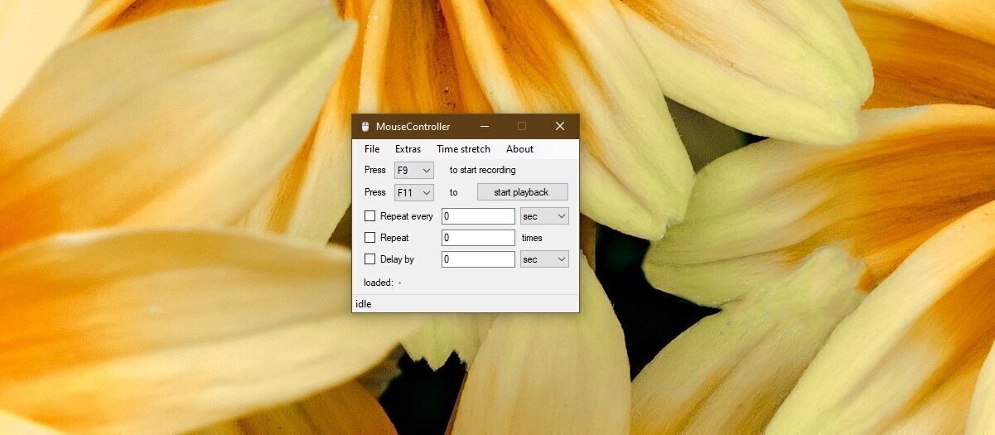995x435 pixels.
Task: Open the Time stretch menu
Action: [463, 149]
